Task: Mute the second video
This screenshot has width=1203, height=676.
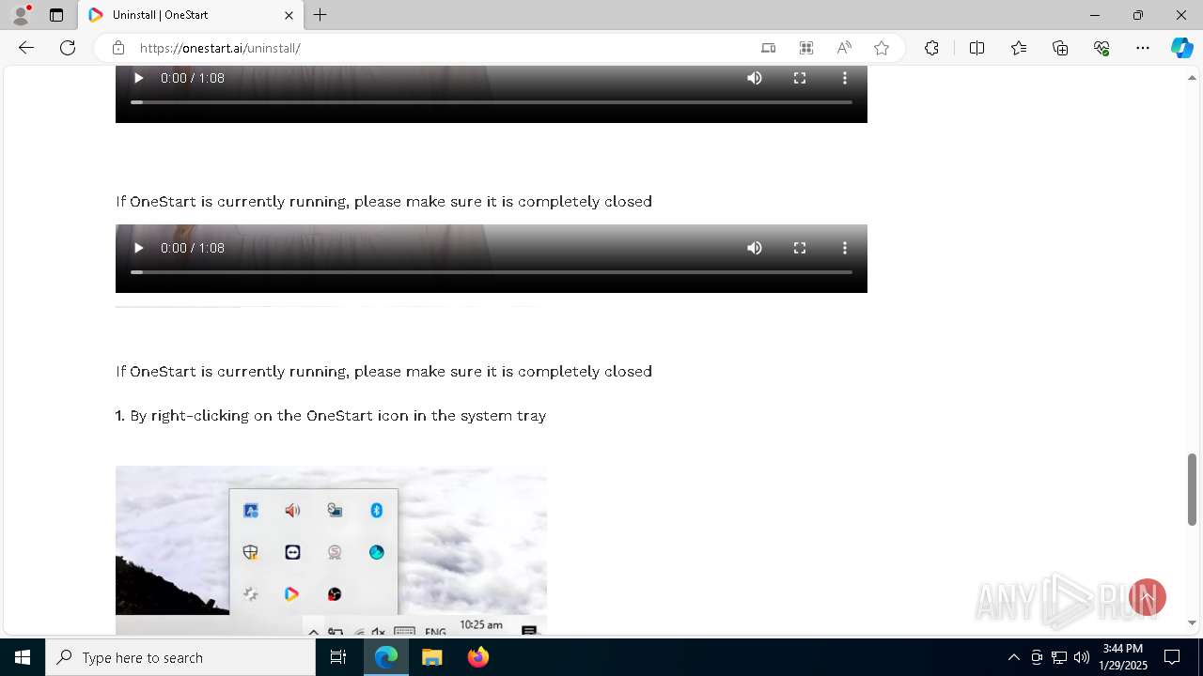Action: [755, 248]
